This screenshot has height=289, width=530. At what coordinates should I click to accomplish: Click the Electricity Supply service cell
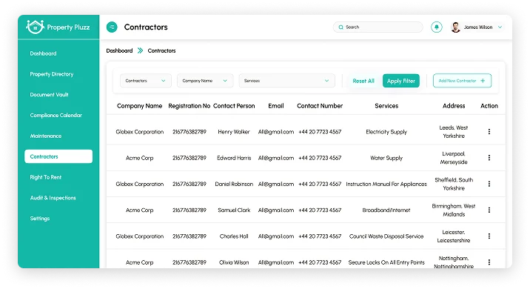coord(386,132)
